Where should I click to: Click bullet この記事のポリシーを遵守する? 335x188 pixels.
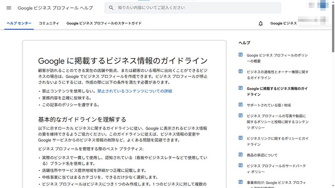click(x=70, y=105)
